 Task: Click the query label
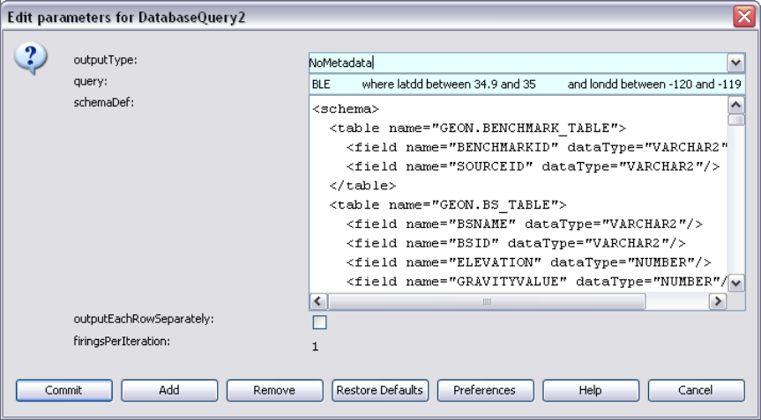[90, 81]
